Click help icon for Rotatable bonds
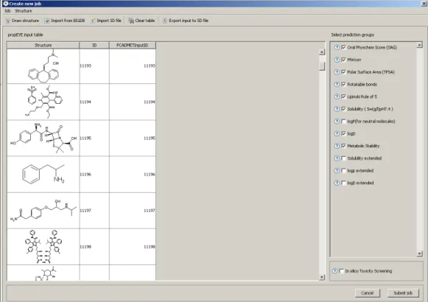This screenshot has width=428, height=302. 337,84
